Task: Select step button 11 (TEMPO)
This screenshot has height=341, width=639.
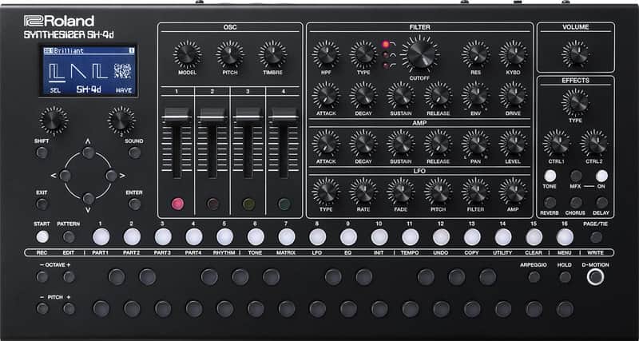Action: point(411,236)
